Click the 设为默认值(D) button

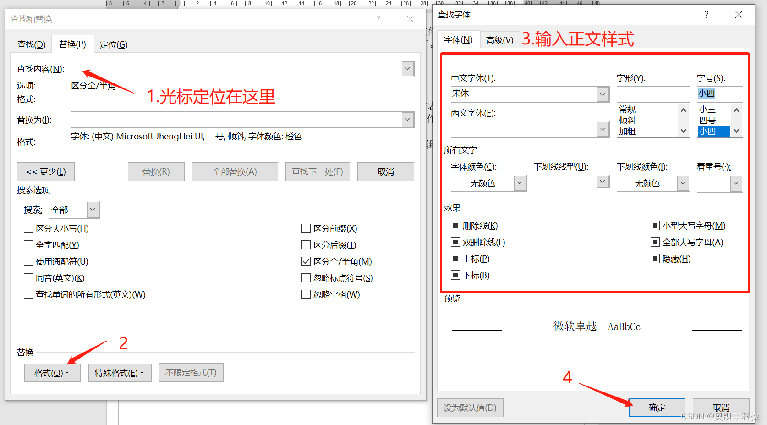pyautogui.click(x=470, y=408)
